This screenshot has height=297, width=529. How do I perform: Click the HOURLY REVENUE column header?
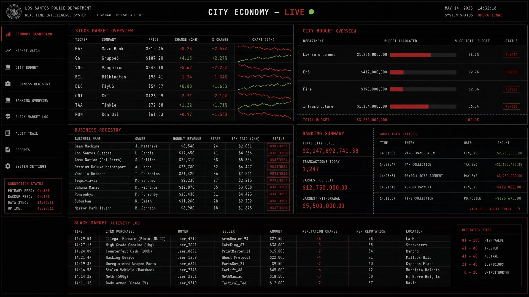point(187,139)
